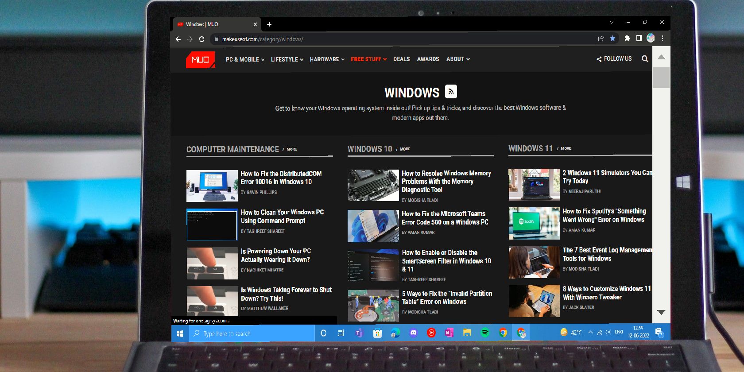This screenshot has height=372, width=744.
Task: Open Microsoft Edge from the taskbar
Action: [x=395, y=333]
